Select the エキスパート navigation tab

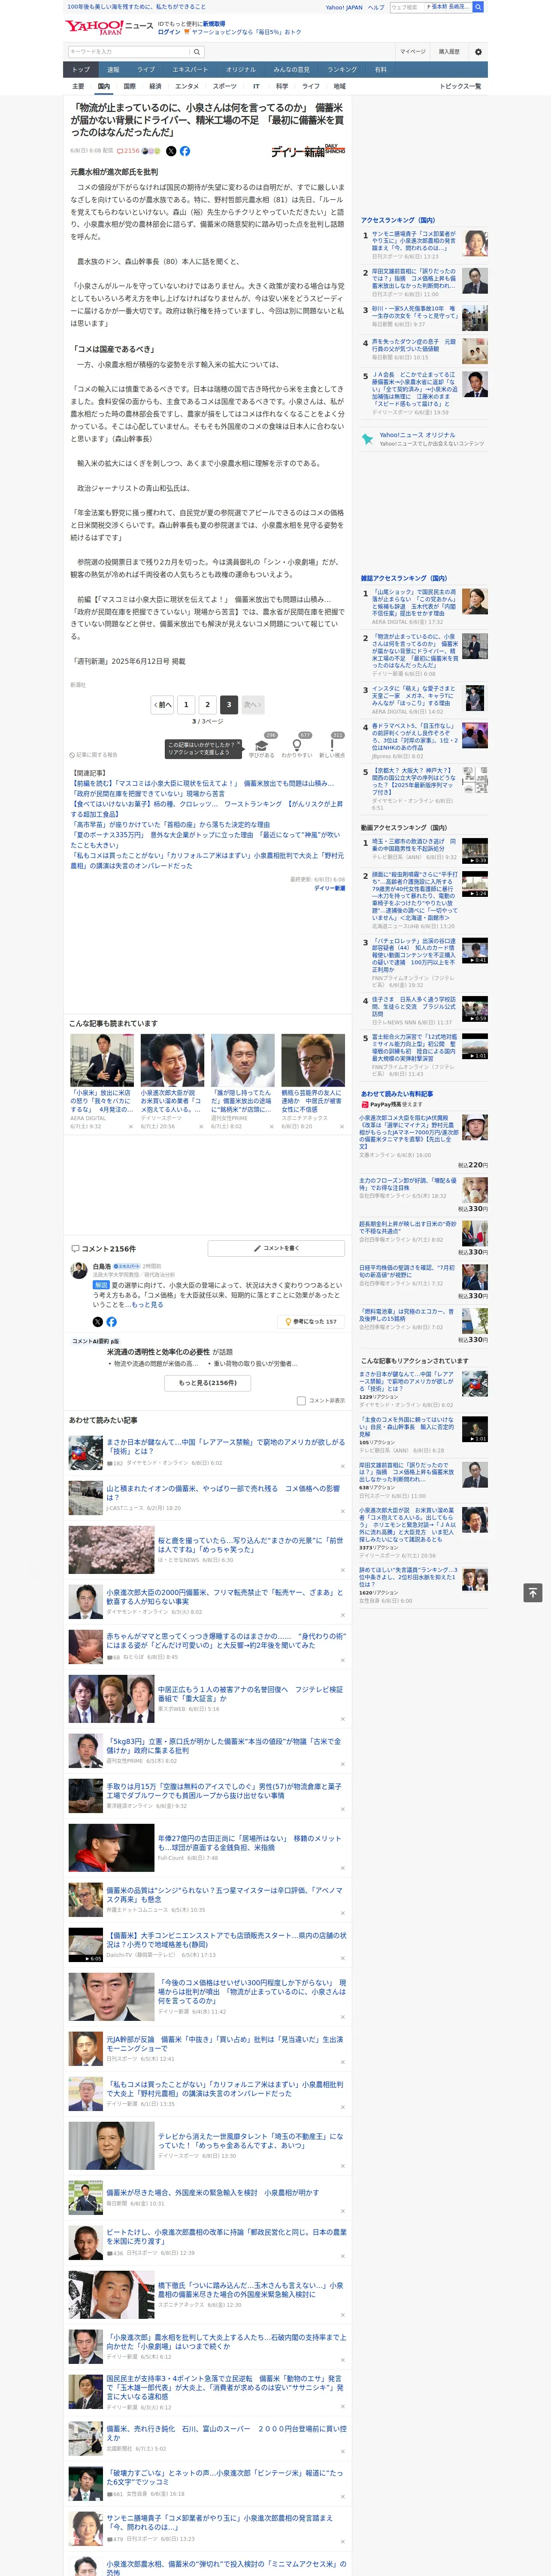pyautogui.click(x=190, y=70)
